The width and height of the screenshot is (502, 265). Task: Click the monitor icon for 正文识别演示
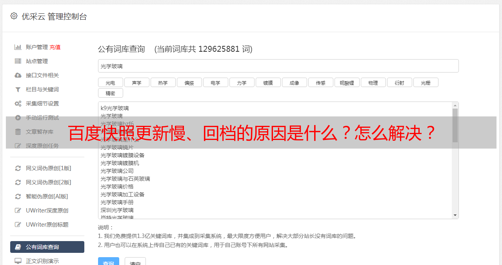(x=18, y=261)
